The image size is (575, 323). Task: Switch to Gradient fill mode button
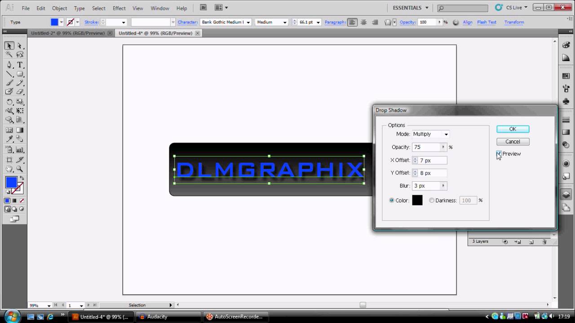click(x=14, y=201)
